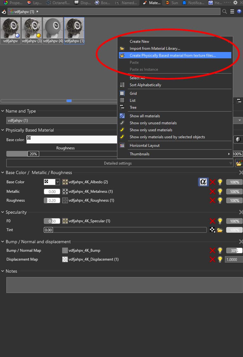Adjust the Bump map 30% strength slider
The image size is (243, 357).
234,251
